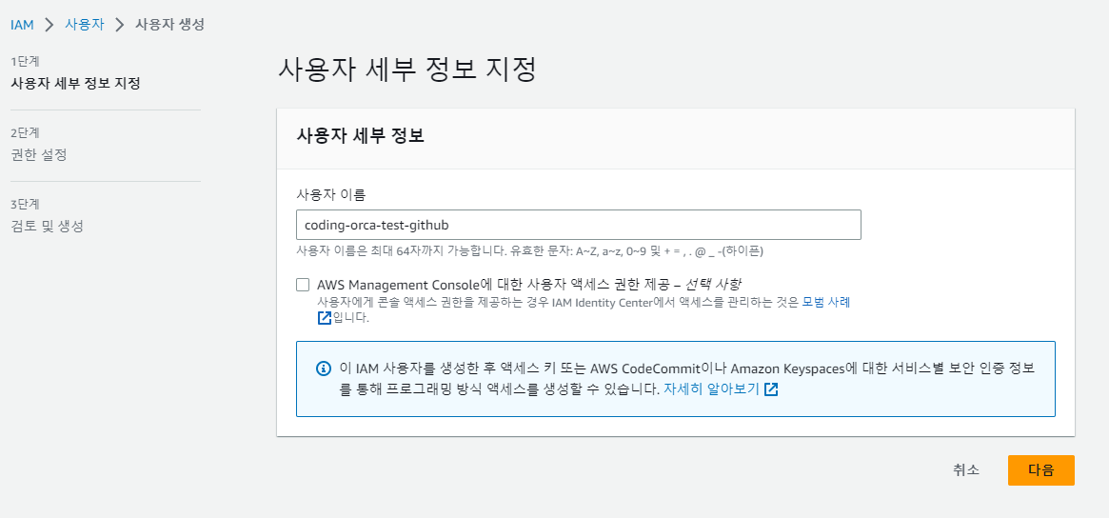Select step 2 권한 설정
This screenshot has width=1109, height=518.
click(x=39, y=155)
